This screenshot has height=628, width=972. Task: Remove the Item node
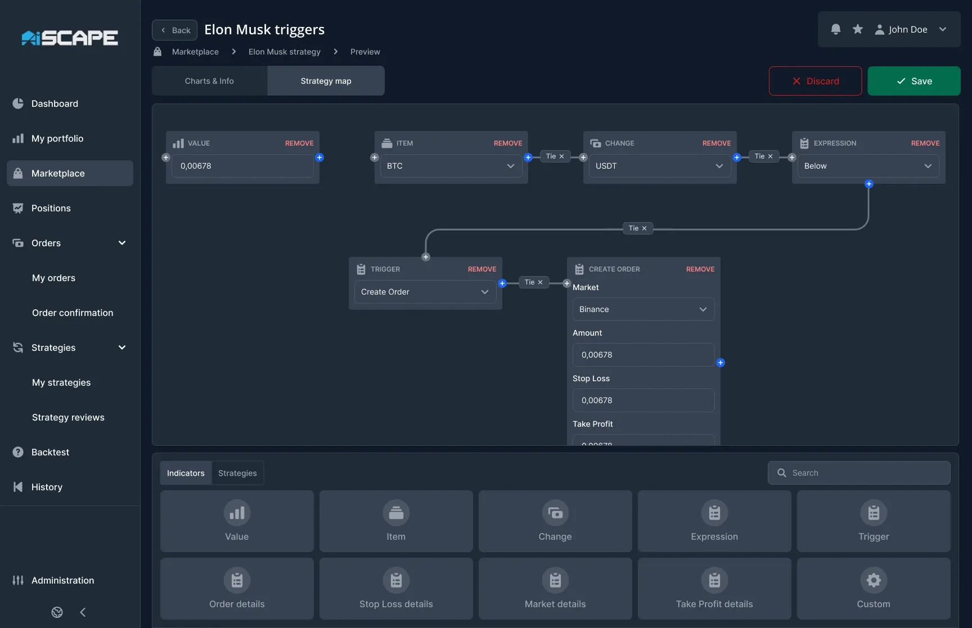pos(508,143)
